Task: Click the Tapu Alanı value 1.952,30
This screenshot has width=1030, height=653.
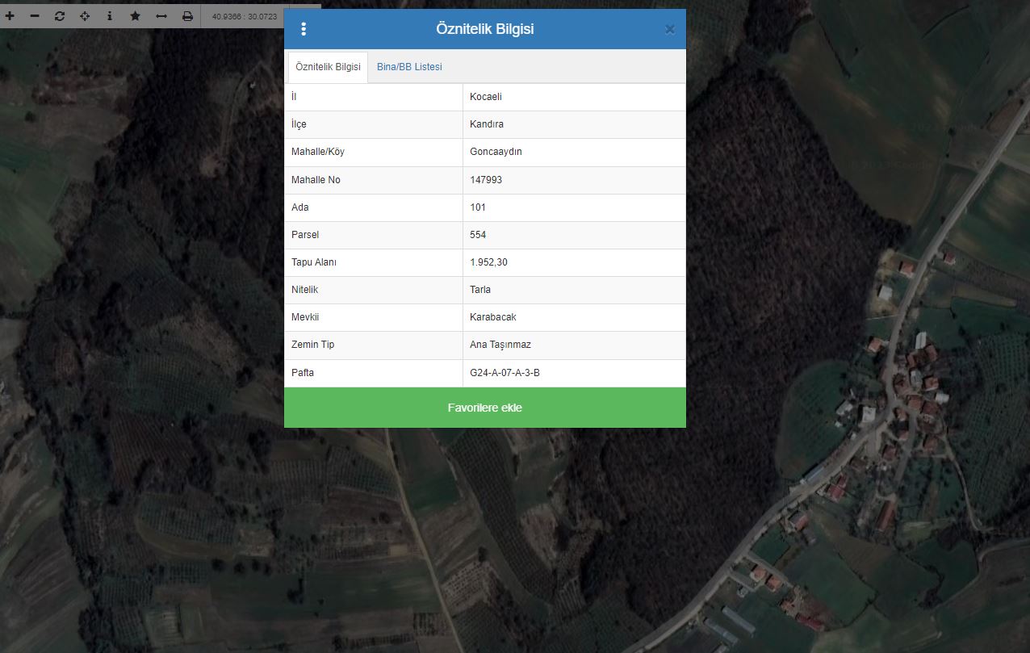Action: [x=488, y=262]
